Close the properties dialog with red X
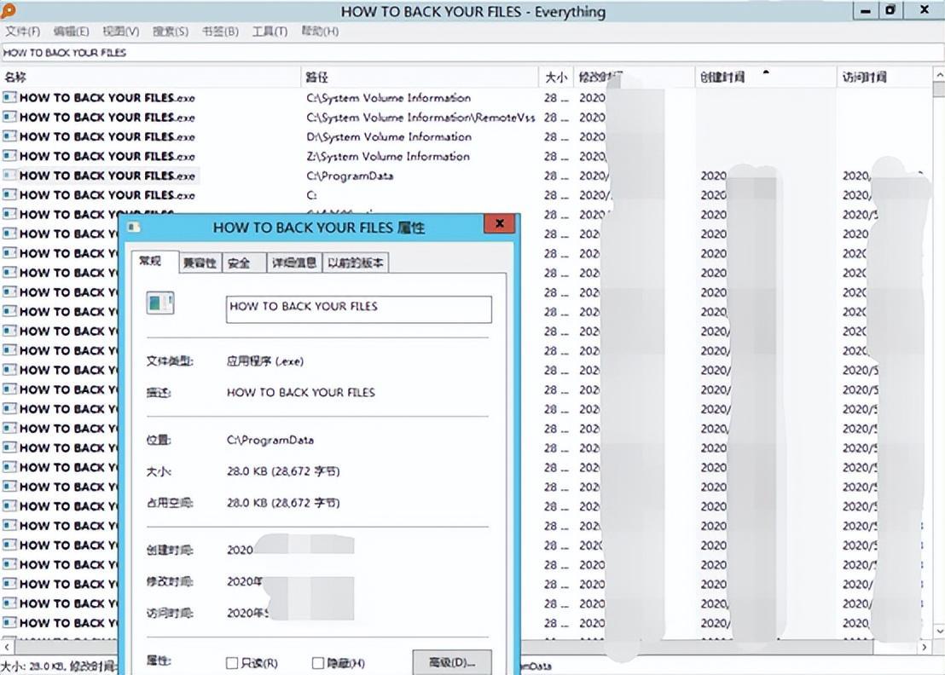This screenshot has width=945, height=675. [500, 224]
